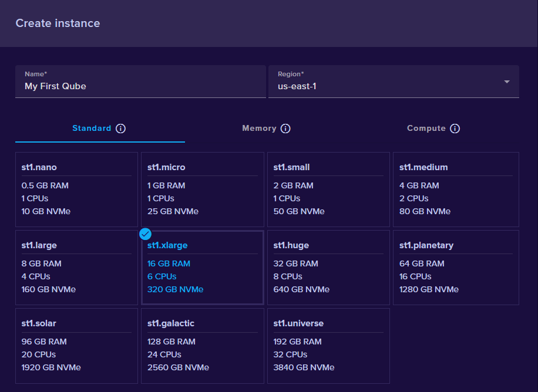The image size is (538, 392).
Task: Click the Name input field
Action: pyautogui.click(x=140, y=86)
